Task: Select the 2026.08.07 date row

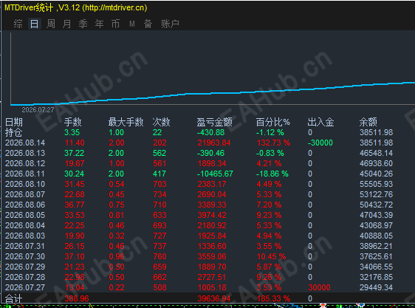Action: click(25, 194)
